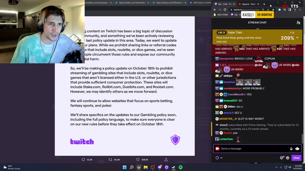Open File Explorer from taskbar
The width and height of the screenshot is (305, 171).
coord(145,167)
